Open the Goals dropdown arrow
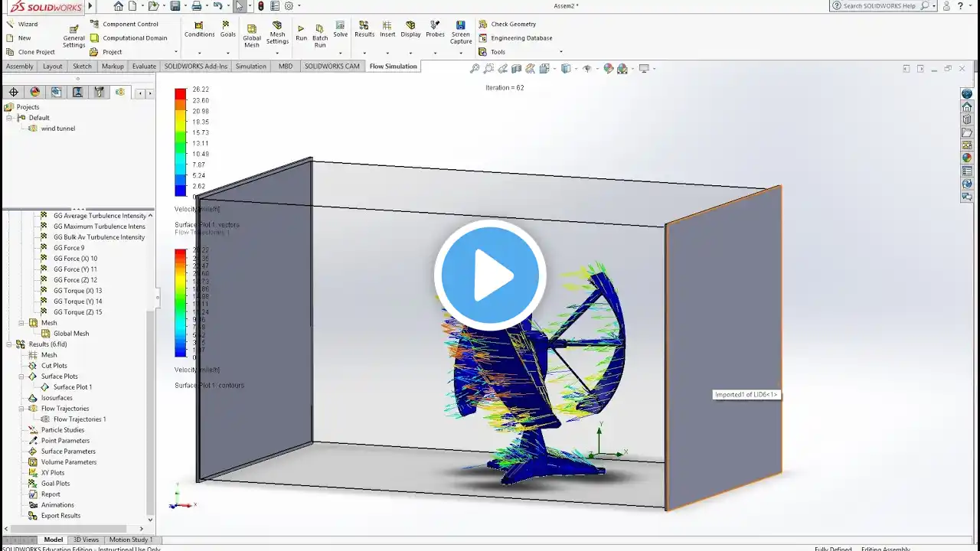Screen dimensions: 980x551 [227, 53]
